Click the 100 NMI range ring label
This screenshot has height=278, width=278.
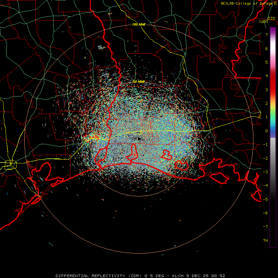[139, 24]
